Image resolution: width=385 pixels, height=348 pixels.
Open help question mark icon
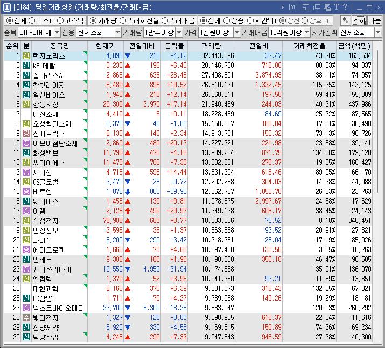pos(345,7)
